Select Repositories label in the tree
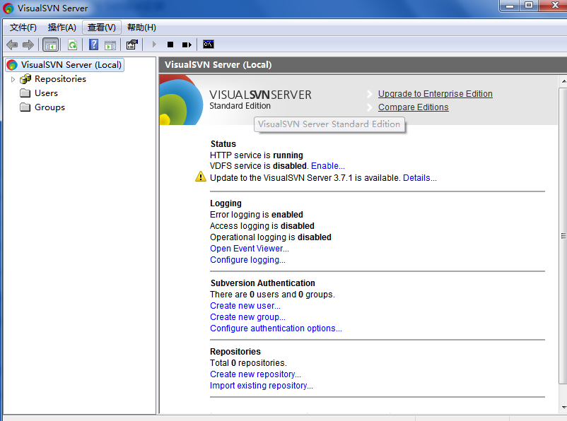The height and width of the screenshot is (421, 567). pos(60,79)
